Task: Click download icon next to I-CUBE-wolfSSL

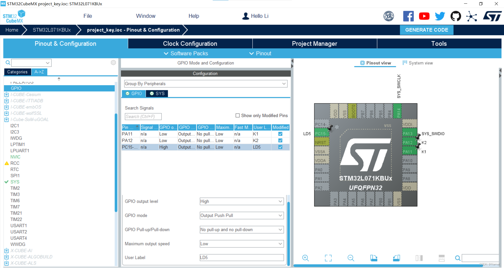Action: (x=7, y=113)
